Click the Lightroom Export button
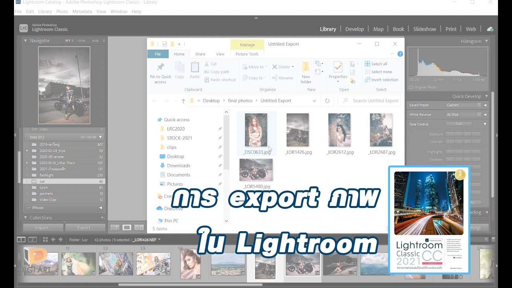 [85, 228]
